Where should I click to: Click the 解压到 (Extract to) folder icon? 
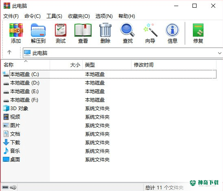tap(38, 30)
